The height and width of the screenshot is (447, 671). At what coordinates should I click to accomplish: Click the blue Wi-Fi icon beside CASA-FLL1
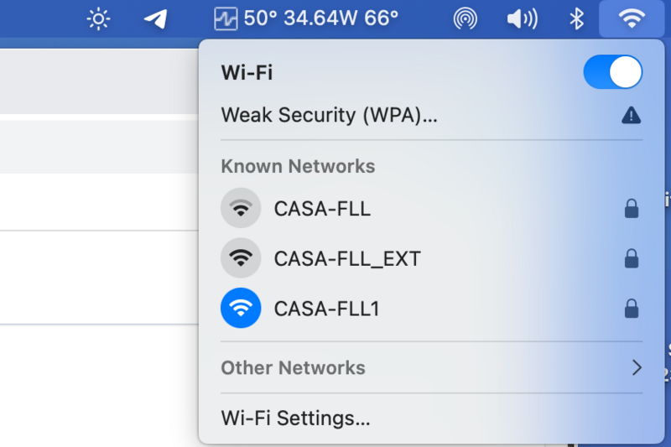241,309
